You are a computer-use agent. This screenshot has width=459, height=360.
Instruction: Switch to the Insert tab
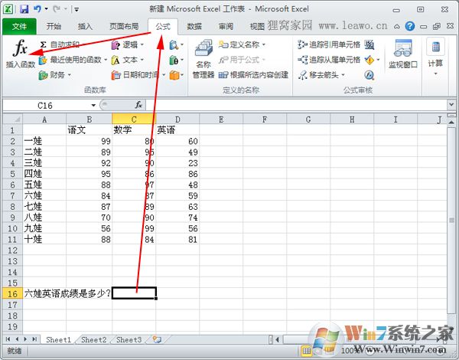(x=85, y=27)
